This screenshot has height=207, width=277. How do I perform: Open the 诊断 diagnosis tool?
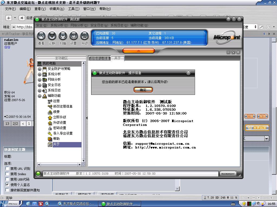click(52, 36)
